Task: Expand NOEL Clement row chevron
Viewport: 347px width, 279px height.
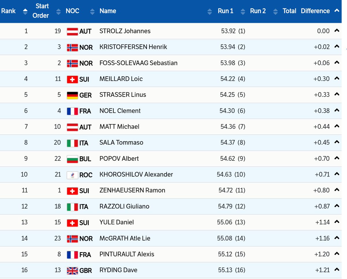Action: tap(336, 110)
